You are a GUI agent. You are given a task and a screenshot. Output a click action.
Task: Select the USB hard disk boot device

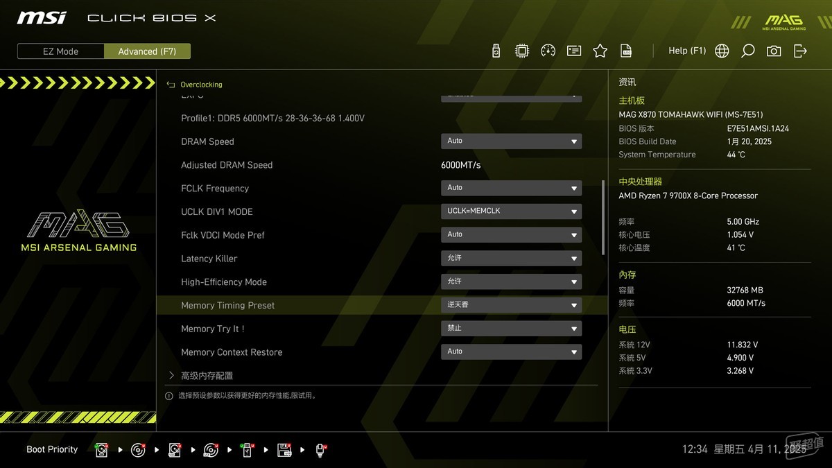[x=175, y=450]
